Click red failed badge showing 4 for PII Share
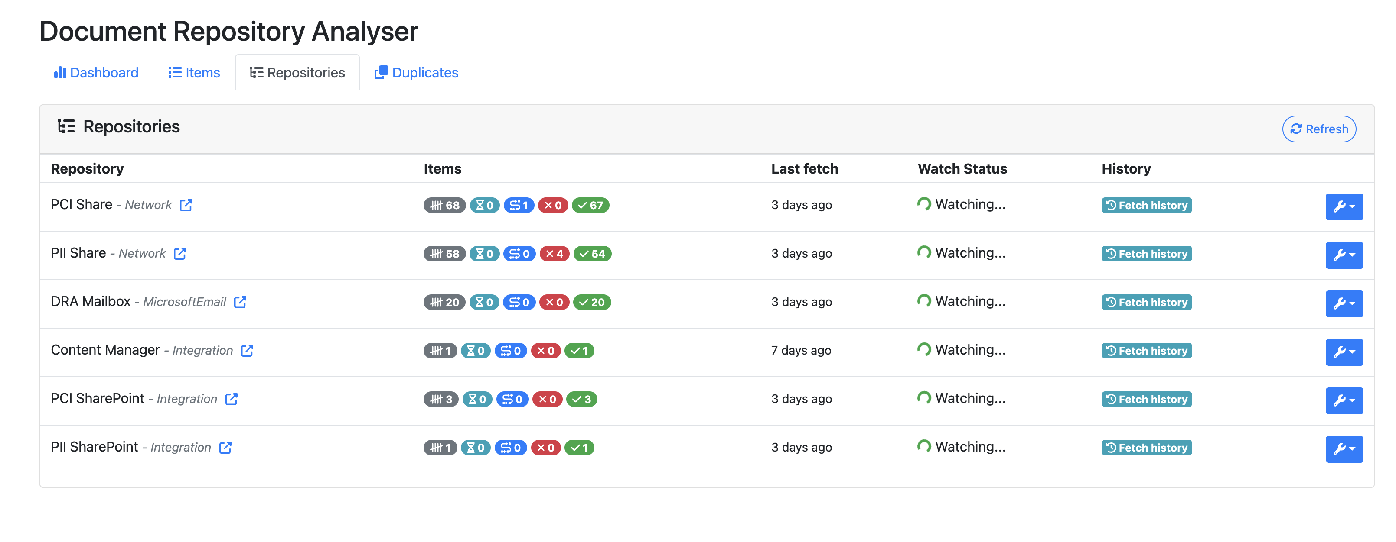The width and height of the screenshot is (1396, 542). coord(554,254)
